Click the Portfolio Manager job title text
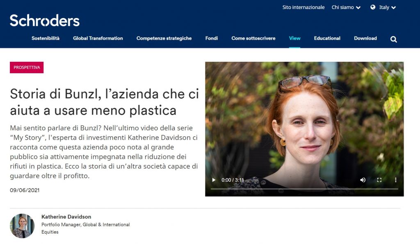 [x=85, y=228]
